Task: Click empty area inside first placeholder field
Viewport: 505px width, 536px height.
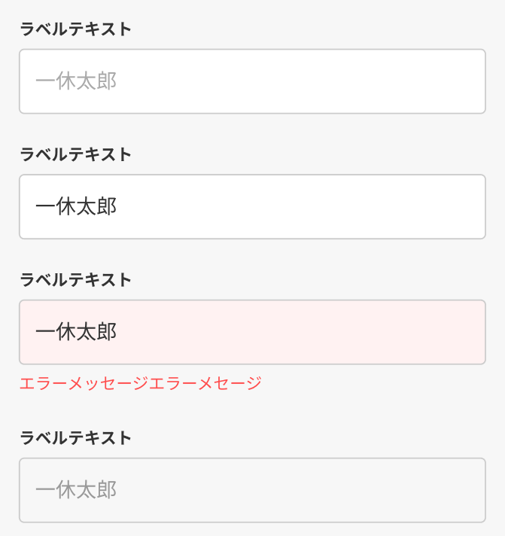Action: [301, 81]
